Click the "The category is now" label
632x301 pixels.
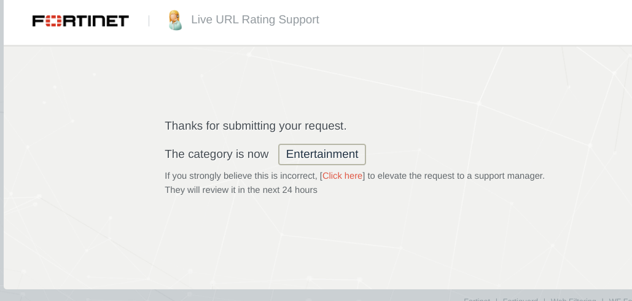pos(216,154)
